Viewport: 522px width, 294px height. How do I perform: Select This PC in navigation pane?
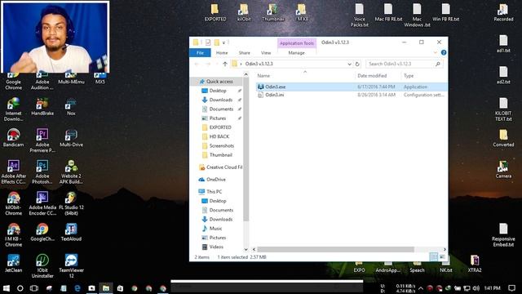[x=210, y=192]
